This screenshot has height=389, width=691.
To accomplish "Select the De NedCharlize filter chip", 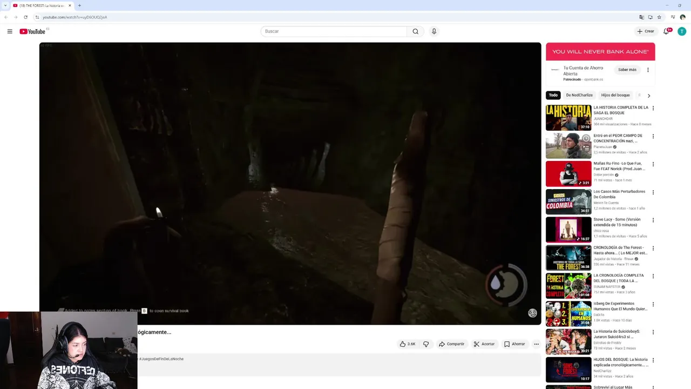I will [579, 95].
